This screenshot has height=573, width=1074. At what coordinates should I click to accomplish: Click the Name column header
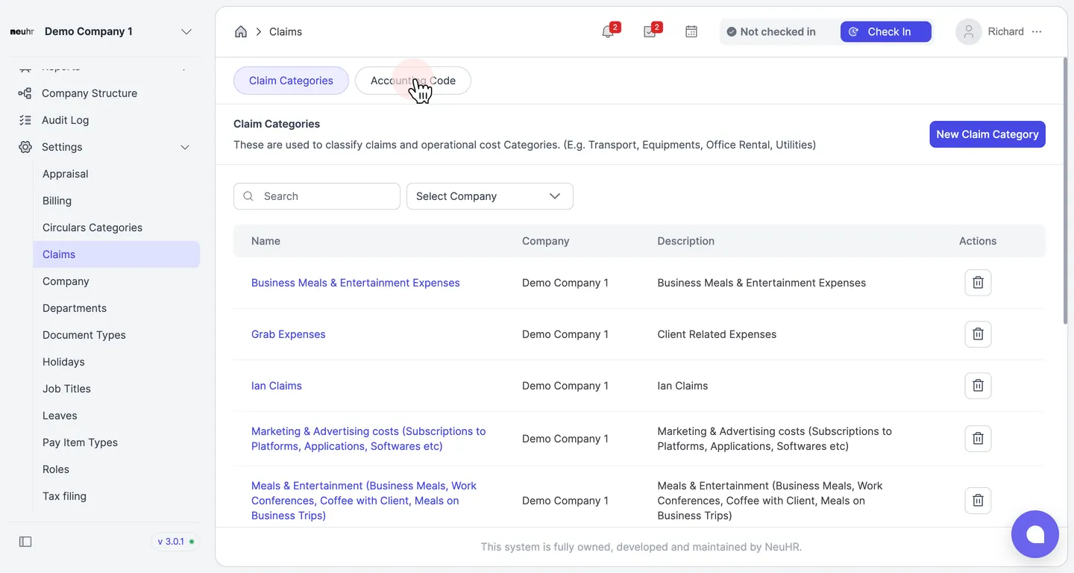pos(266,241)
